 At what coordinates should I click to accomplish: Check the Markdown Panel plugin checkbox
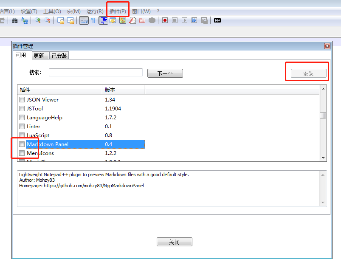[22, 144]
